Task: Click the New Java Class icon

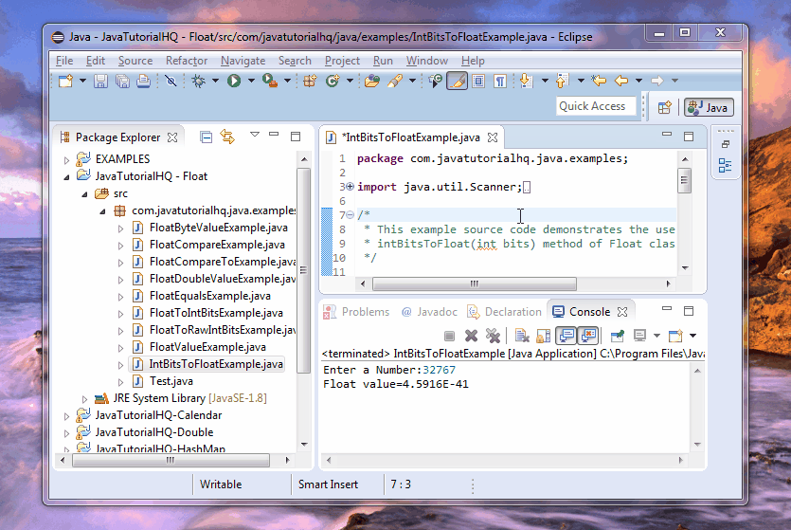Action: [x=333, y=81]
